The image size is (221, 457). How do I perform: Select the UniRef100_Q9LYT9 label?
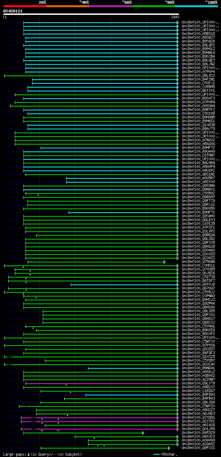point(199,383)
